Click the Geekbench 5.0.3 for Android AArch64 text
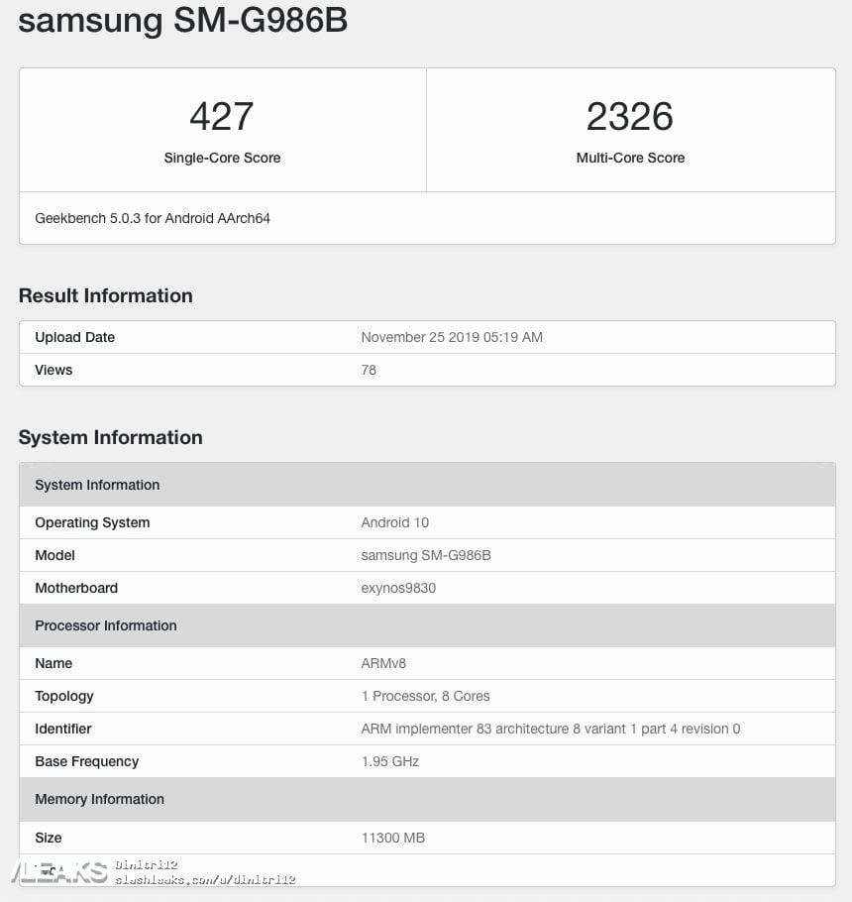 [x=153, y=218]
